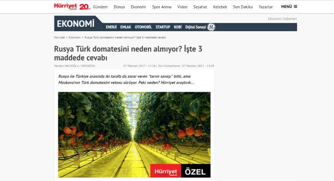Navigate to Seyahat section

click(x=200, y=7)
